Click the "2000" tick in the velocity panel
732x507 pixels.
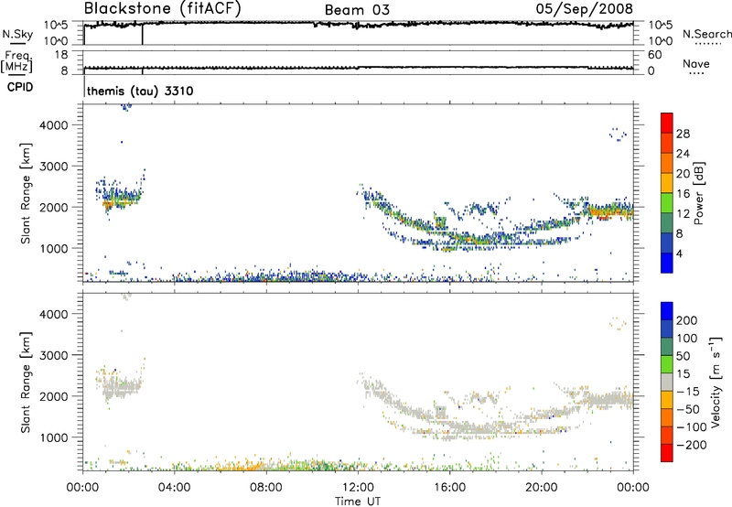(x=53, y=396)
